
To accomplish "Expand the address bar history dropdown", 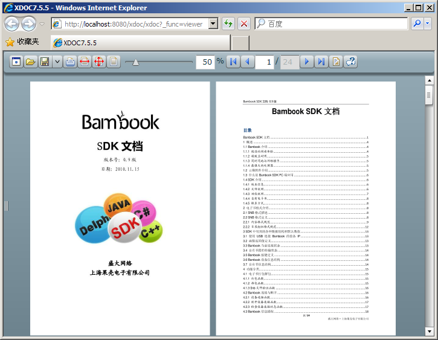I will coord(213,24).
